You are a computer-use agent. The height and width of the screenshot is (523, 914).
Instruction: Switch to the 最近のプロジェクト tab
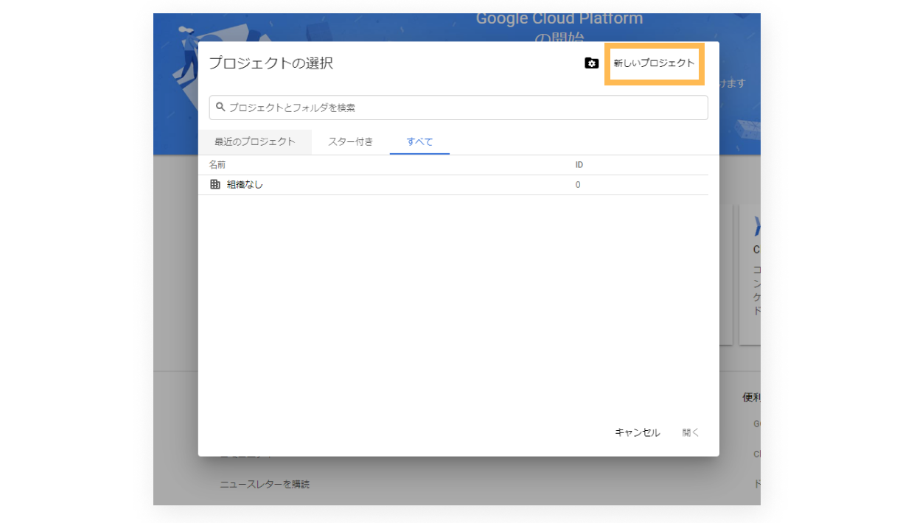coord(254,142)
